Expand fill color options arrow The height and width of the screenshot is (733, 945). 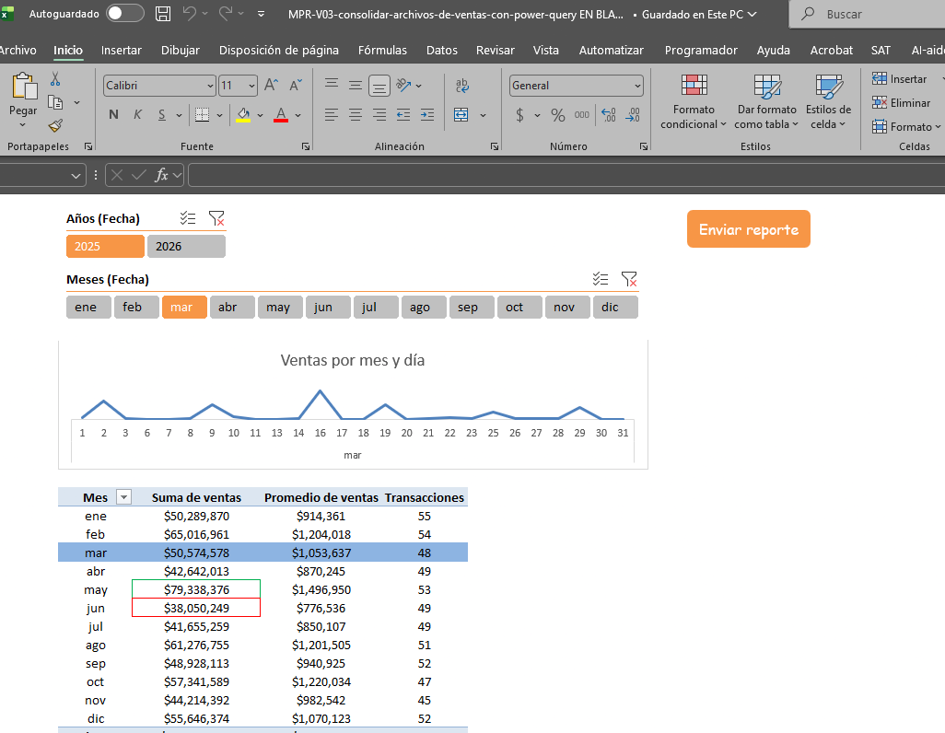coord(261,115)
